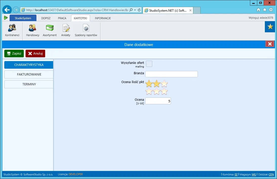Click the Oddział CEN link

[x=271, y=174]
